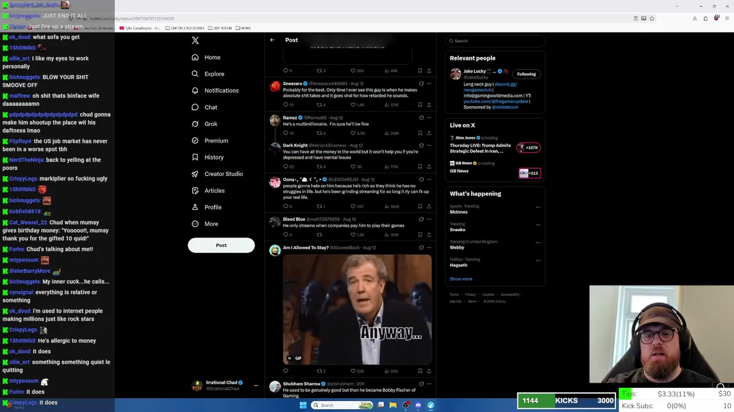Click Grok icon on Am I Allowed To Stay reply
This screenshot has height=412, width=734.
[x=421, y=248]
